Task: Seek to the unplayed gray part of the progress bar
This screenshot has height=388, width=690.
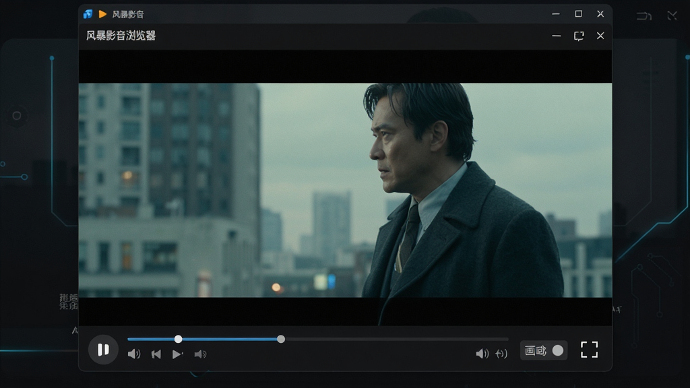Action: 396,339
